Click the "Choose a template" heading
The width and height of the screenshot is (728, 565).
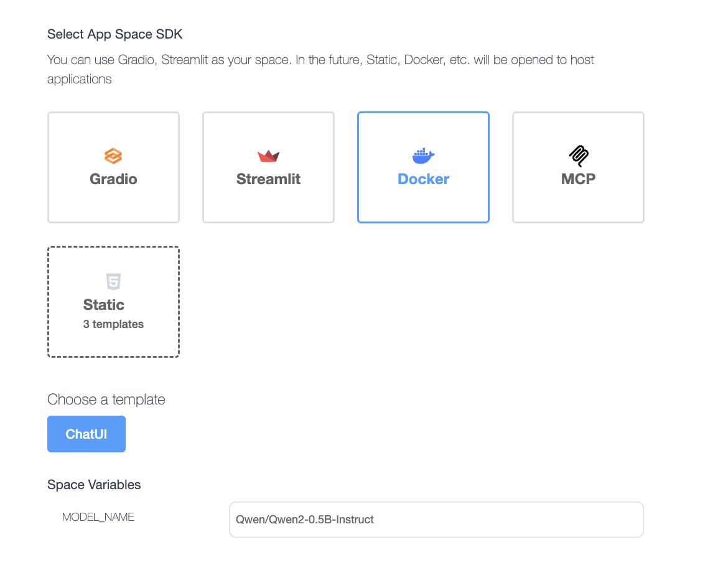(106, 399)
